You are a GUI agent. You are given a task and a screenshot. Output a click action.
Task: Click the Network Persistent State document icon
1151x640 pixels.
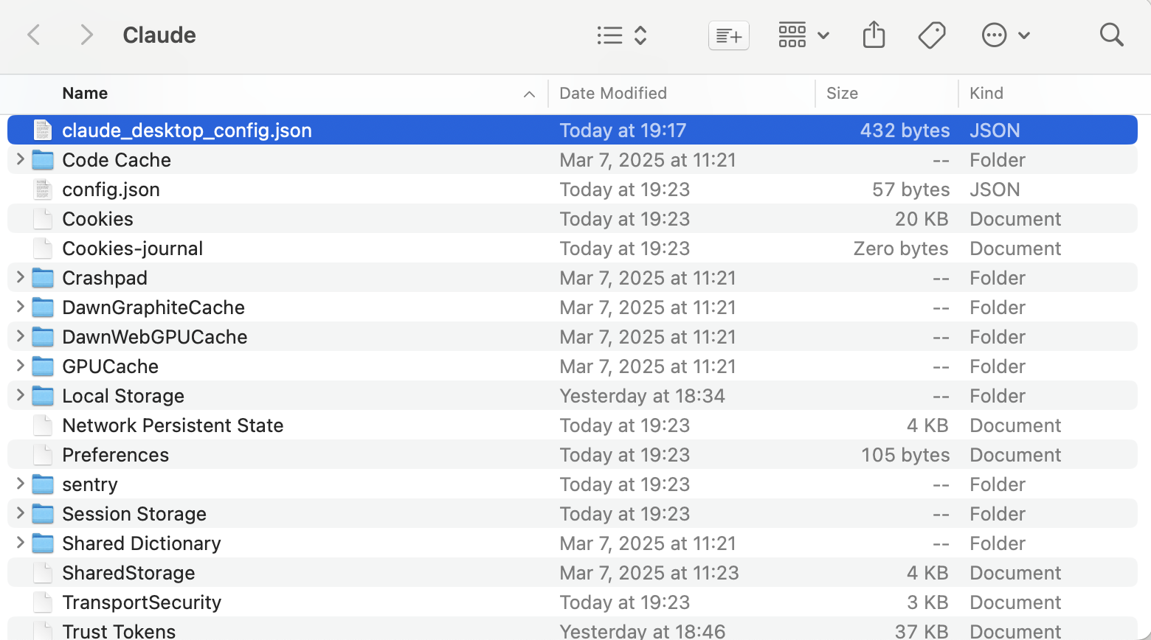point(43,425)
